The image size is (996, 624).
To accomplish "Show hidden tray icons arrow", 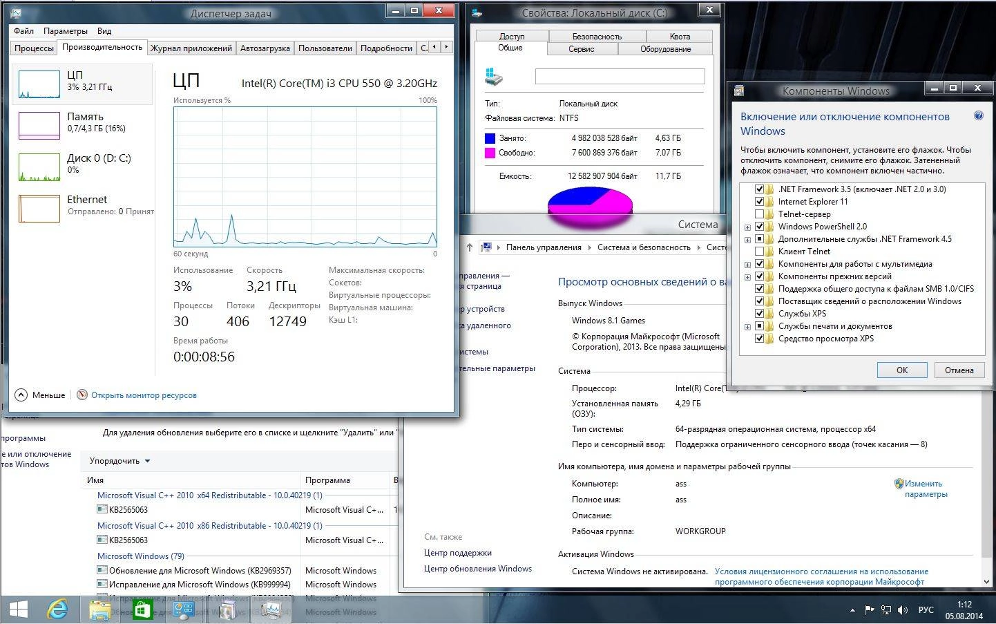I will tap(852, 610).
